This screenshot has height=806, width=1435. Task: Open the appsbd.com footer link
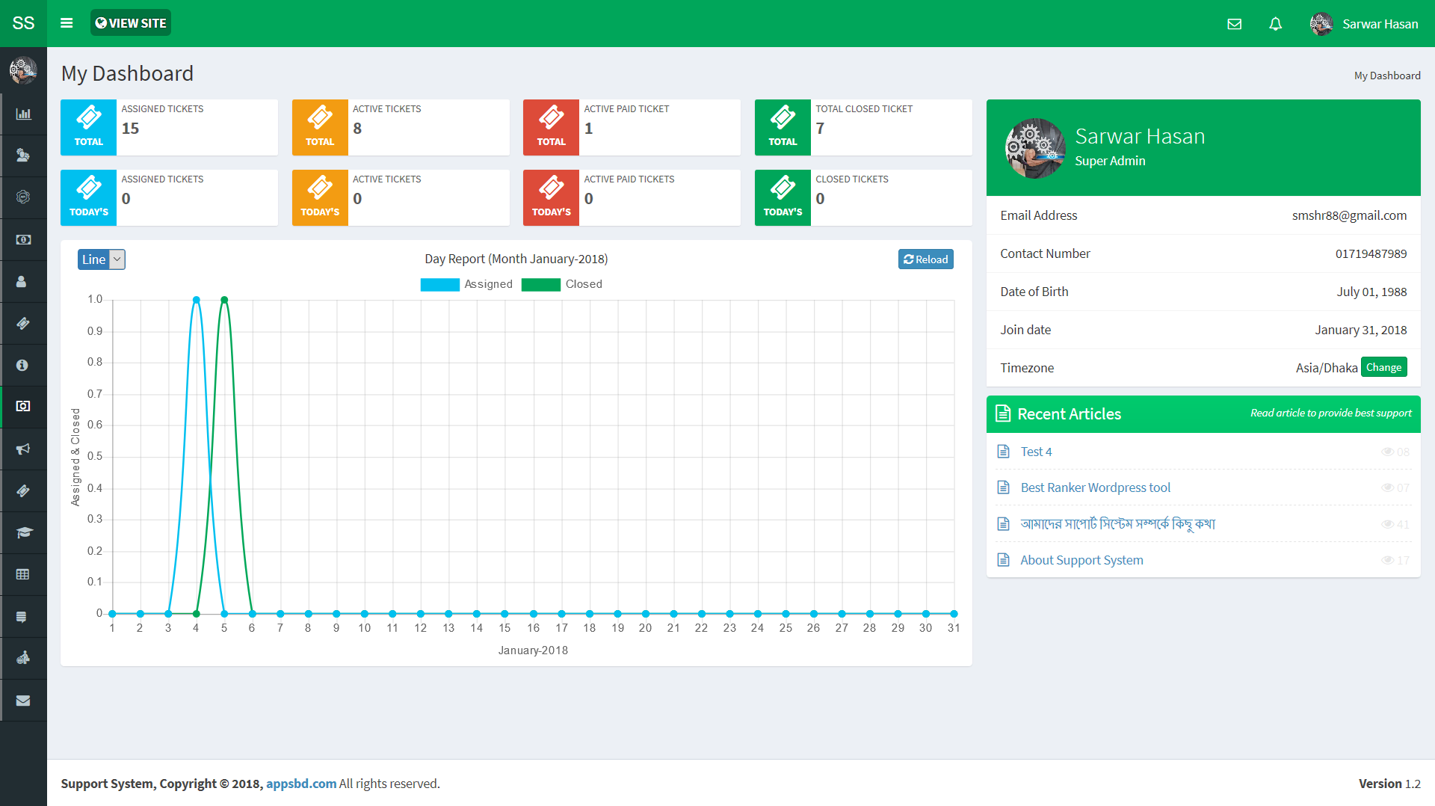(301, 784)
